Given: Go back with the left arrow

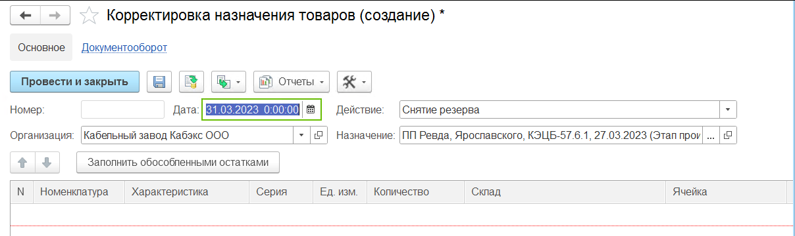Looking at the screenshot, I should (26, 15).
